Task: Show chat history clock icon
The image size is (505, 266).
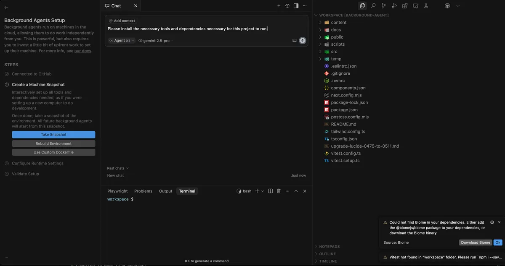Action: (287, 6)
